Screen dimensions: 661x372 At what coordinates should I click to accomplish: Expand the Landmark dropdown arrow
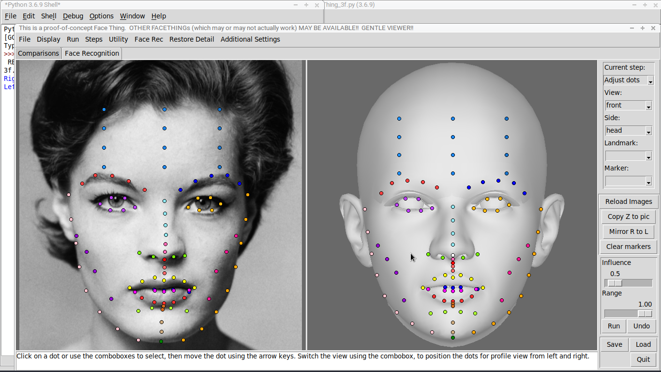[649, 156]
